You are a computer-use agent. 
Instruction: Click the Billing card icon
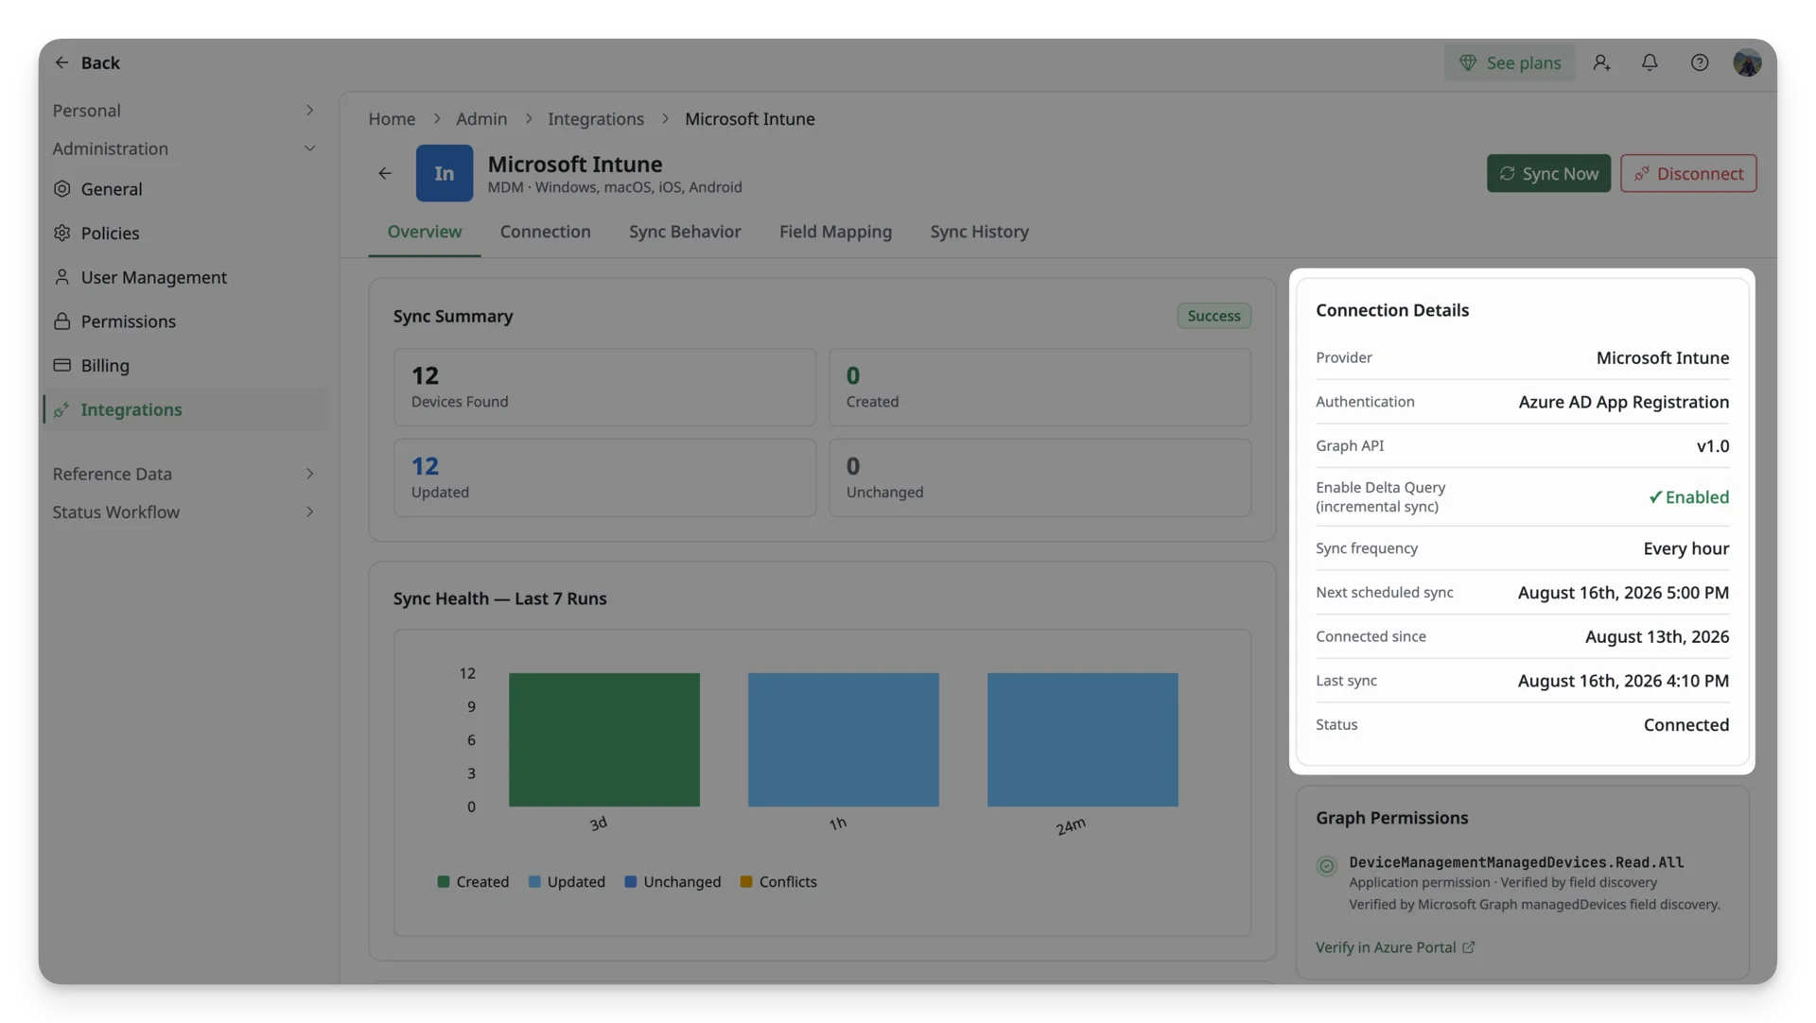[x=62, y=365]
